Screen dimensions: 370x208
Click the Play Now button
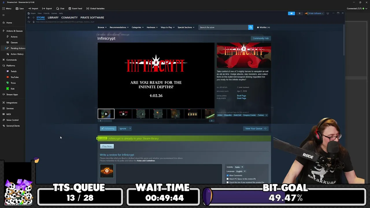[107, 146]
